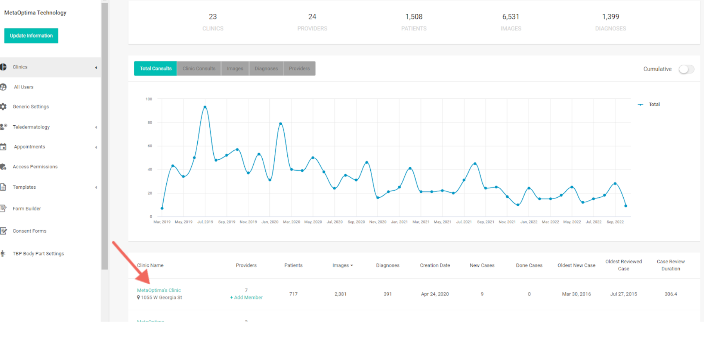Viewport: 704px width, 338px height.
Task: Expand the Appointments submenu arrow
Action: tap(96, 147)
